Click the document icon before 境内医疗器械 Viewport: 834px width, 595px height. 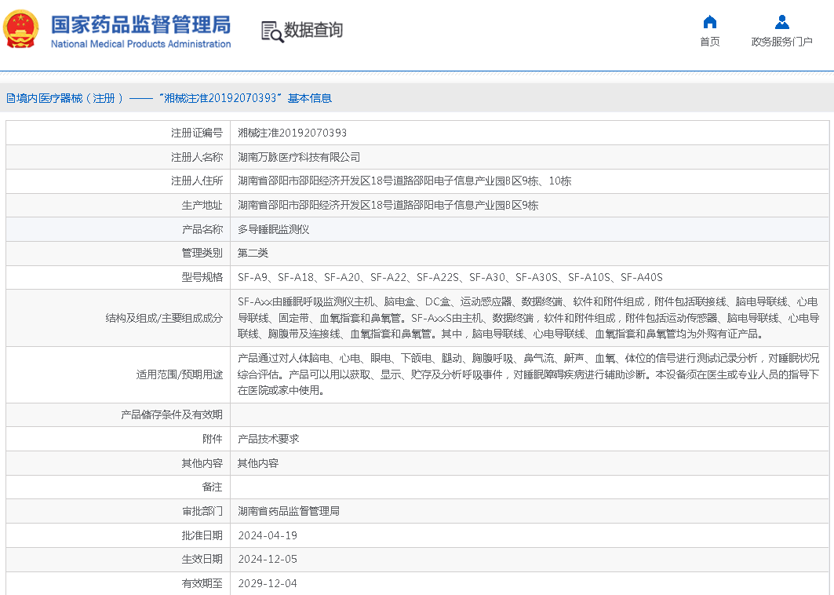[10, 98]
